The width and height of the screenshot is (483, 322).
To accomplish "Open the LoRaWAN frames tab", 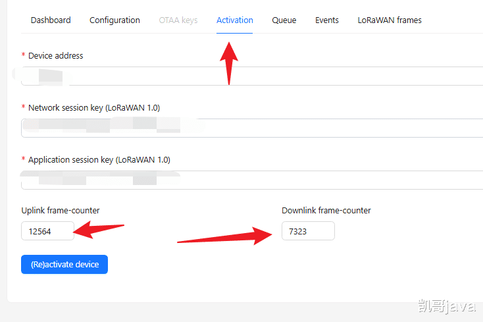I will coord(390,20).
